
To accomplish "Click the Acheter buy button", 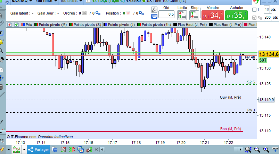I will coord(236,15).
